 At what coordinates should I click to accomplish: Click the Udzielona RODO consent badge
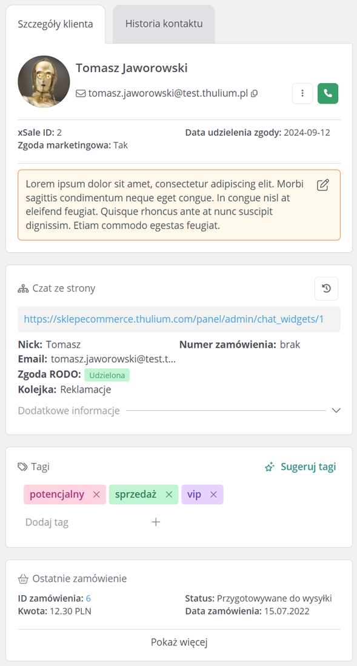point(107,375)
